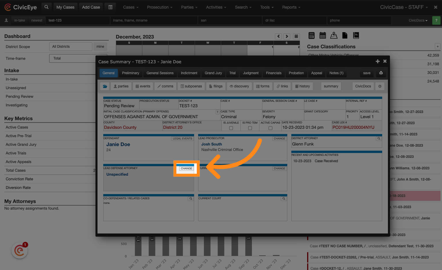The height and width of the screenshot is (270, 442).
Task: Click help icon beside initial case classification
Action: [x=217, y=112]
